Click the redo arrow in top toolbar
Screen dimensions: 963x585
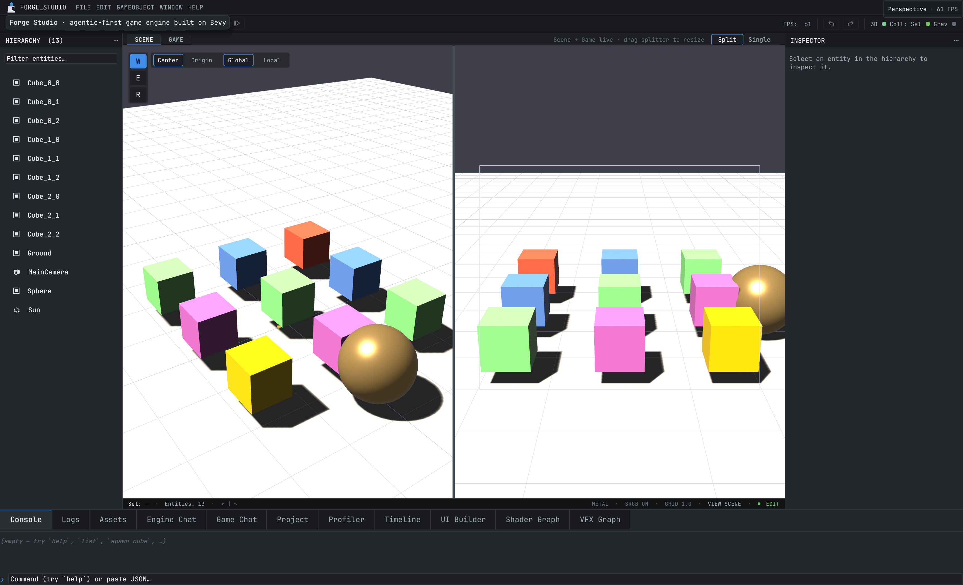coord(850,24)
